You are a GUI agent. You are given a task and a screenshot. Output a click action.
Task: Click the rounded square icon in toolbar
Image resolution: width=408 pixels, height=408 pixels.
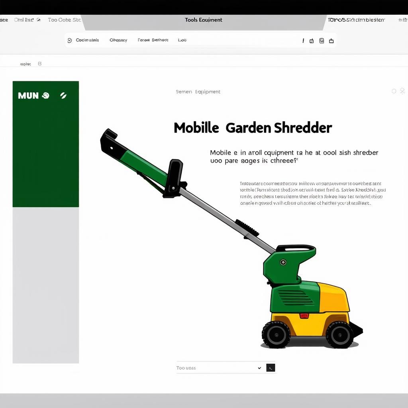point(322,41)
